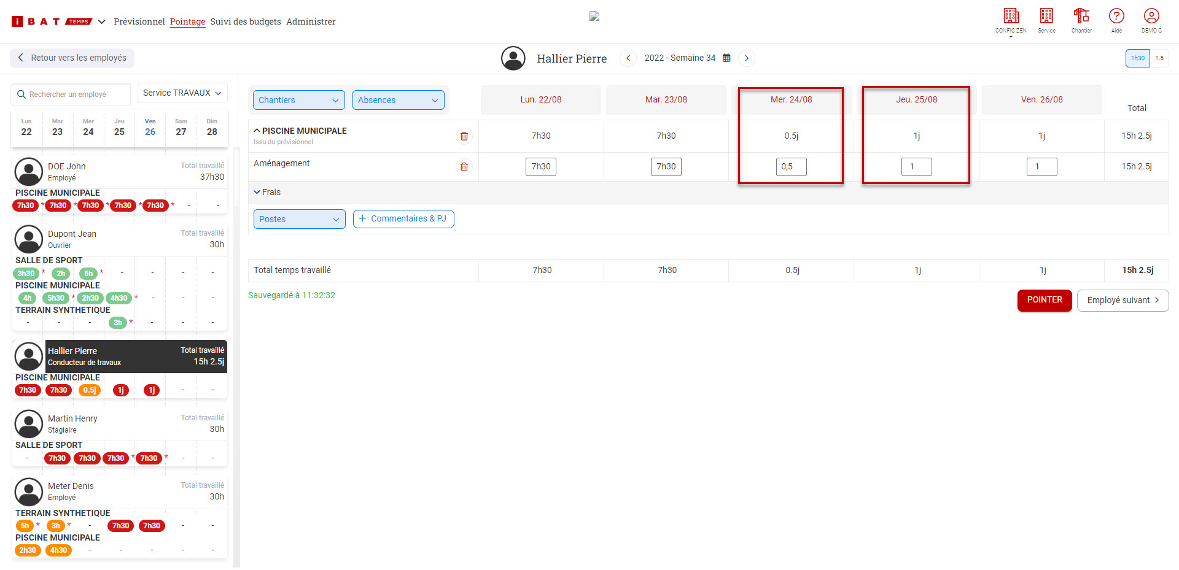Click the red POINTER button
This screenshot has height=570, width=1179.
click(x=1044, y=300)
